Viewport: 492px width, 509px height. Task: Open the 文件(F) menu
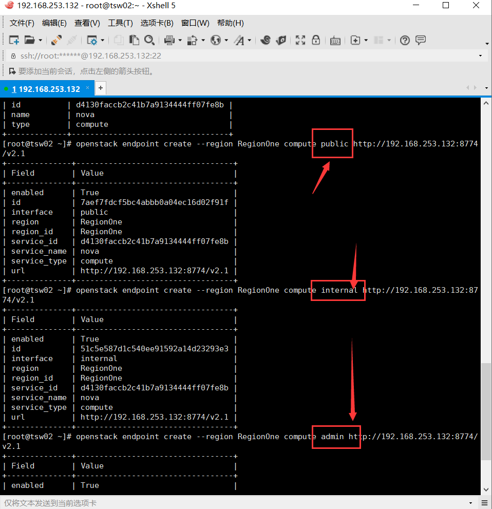point(22,23)
